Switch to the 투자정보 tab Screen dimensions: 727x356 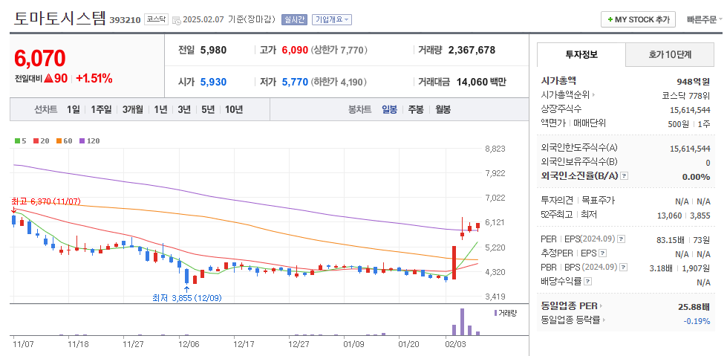(581, 54)
